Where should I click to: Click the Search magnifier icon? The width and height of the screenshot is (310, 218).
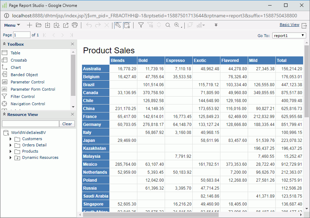(x=168, y=25)
